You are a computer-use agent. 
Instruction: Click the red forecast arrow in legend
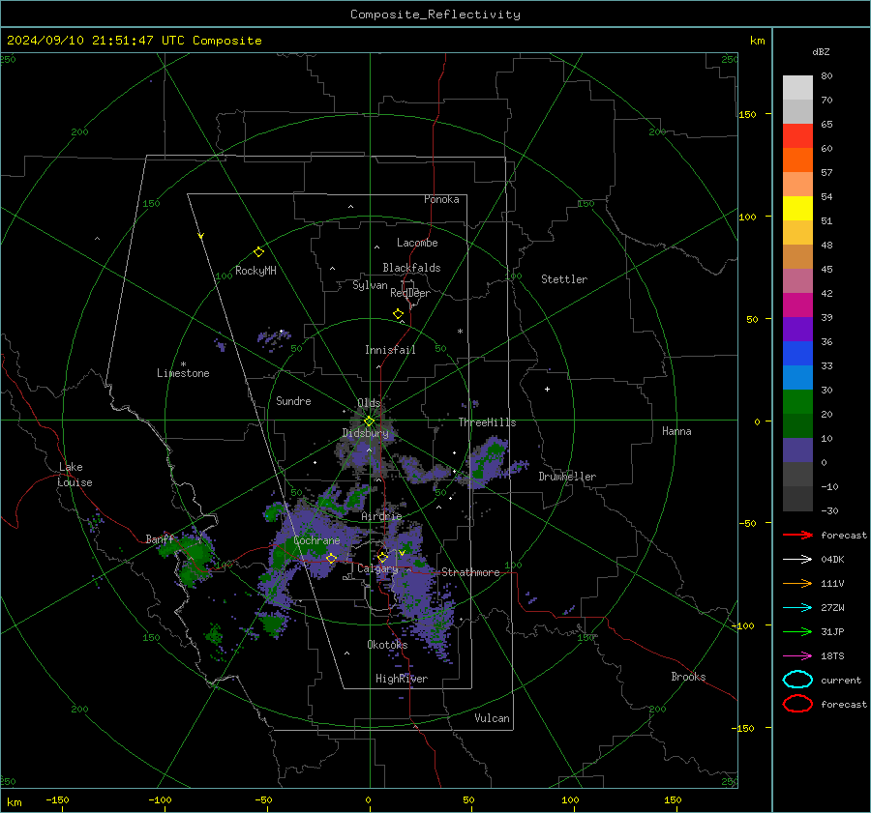[x=797, y=535]
